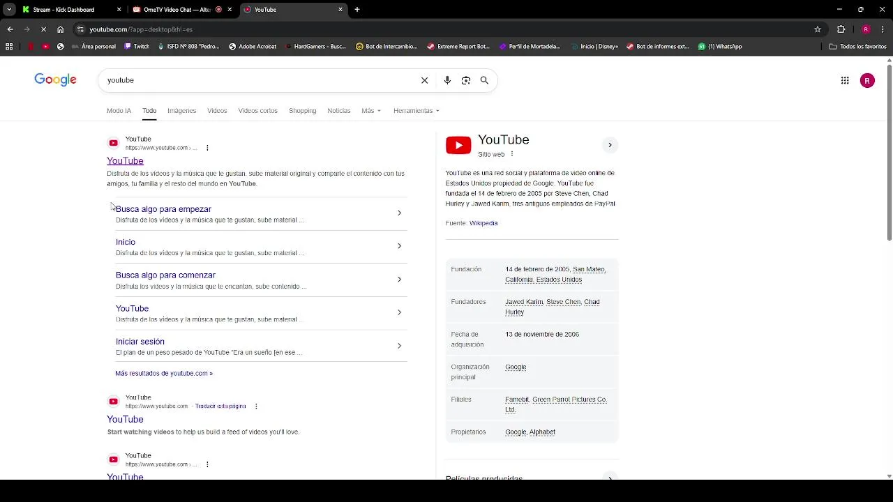
Task: Click Traducir esta página link
Action: pos(220,406)
